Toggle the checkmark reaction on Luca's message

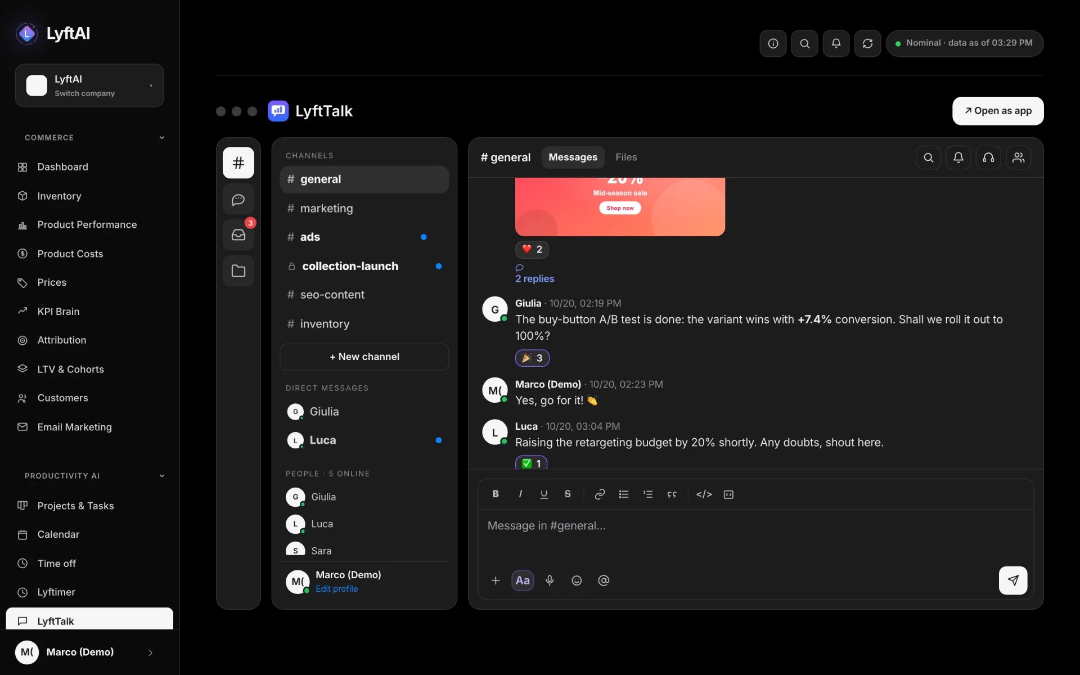532,462
